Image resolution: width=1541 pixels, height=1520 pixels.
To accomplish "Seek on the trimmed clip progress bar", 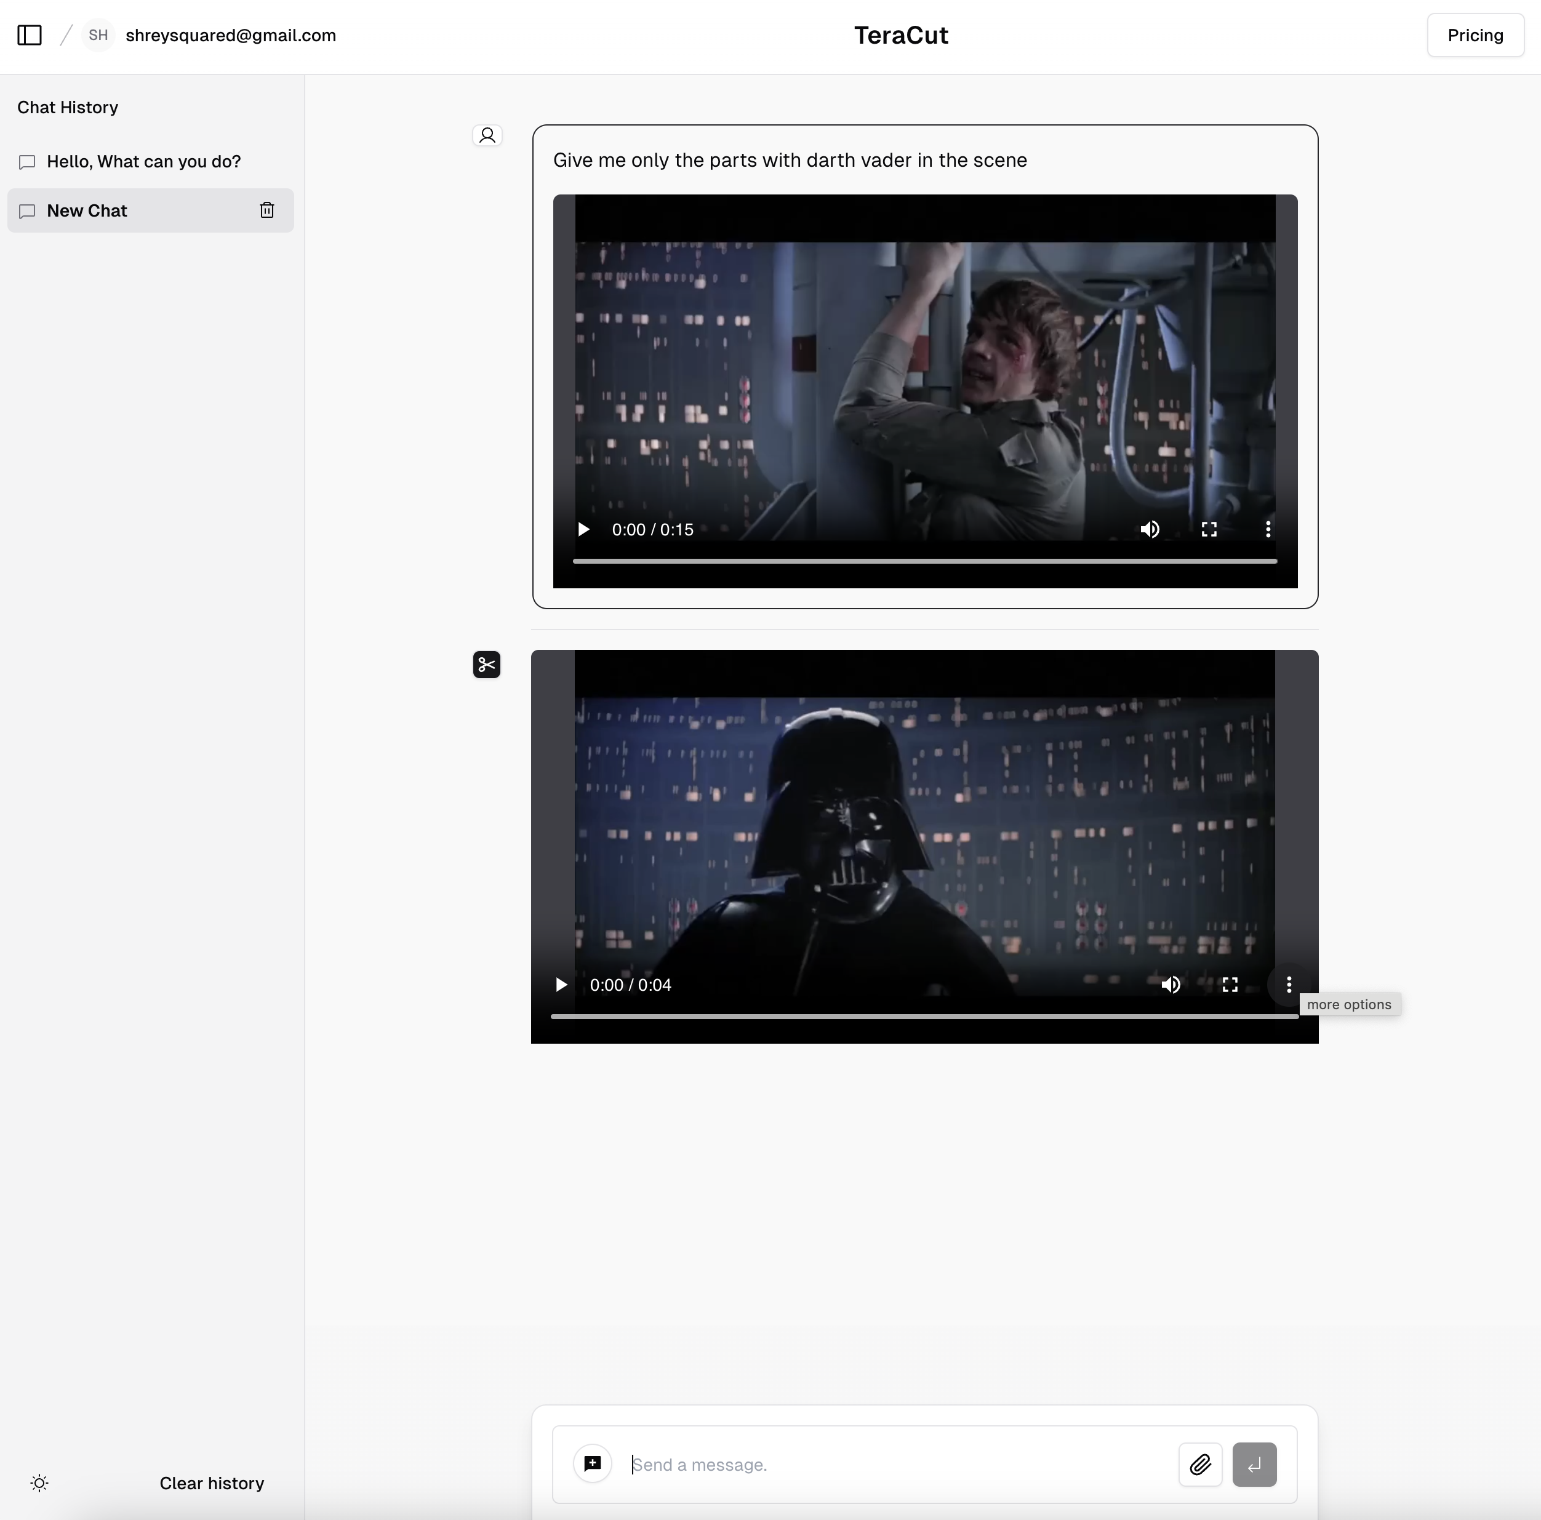I will 924,1017.
